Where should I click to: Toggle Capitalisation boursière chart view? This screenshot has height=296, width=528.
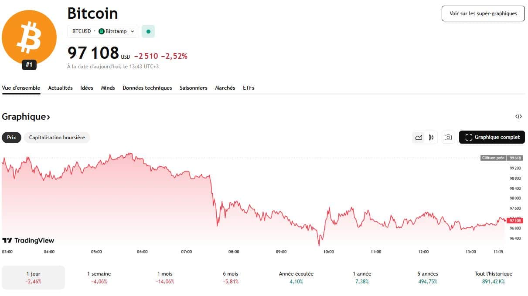click(57, 138)
